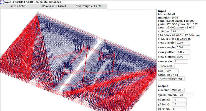Open the MDX-20 machine dropdown
206x111 pixels.
pos(177,90)
